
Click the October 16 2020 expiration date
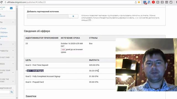point(72,45)
